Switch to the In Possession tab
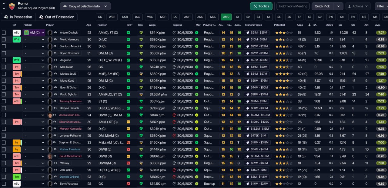Image resolution: width=388 pixels, height=188 pixels. 18,17
